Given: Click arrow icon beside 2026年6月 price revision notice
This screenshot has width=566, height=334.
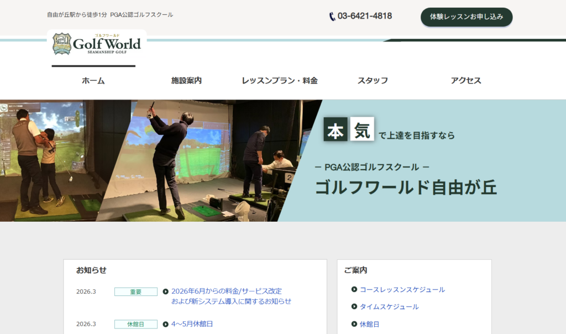Looking at the screenshot, I should click(x=166, y=291).
